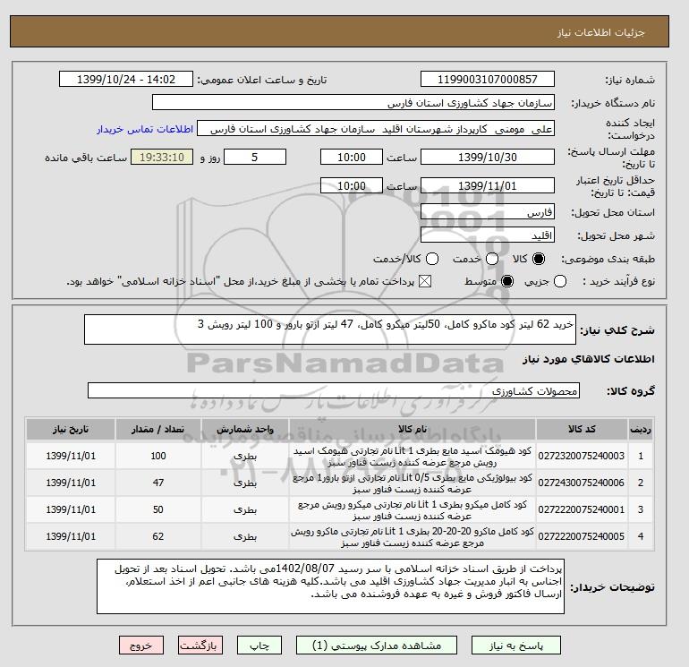
Task: Click the biological Azoto Barvar product name
Action: click(x=413, y=483)
